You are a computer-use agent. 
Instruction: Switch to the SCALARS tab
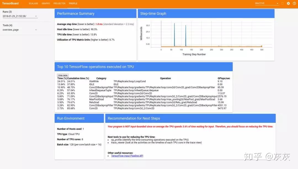(33, 3)
